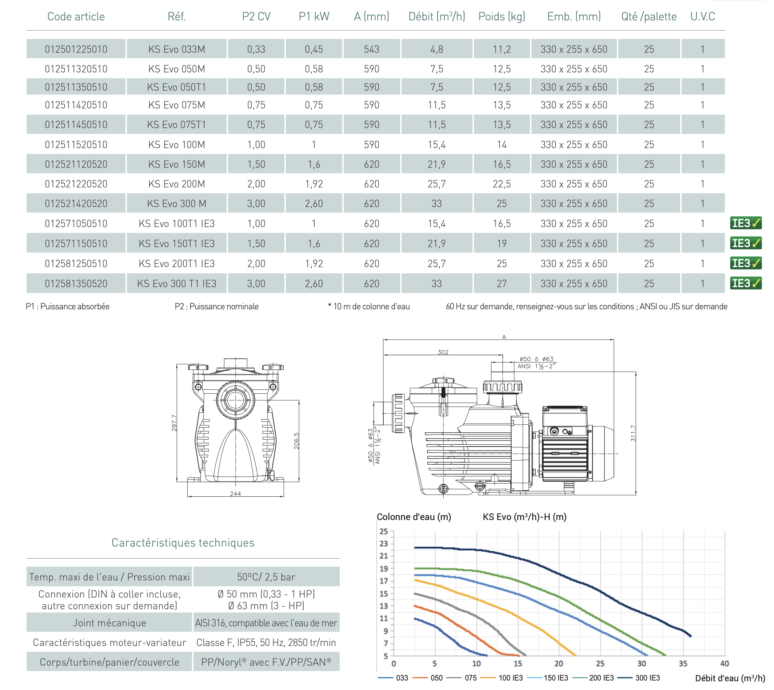The height and width of the screenshot is (690, 774).
Task: Select article code 012511420510
Action: click(76, 105)
